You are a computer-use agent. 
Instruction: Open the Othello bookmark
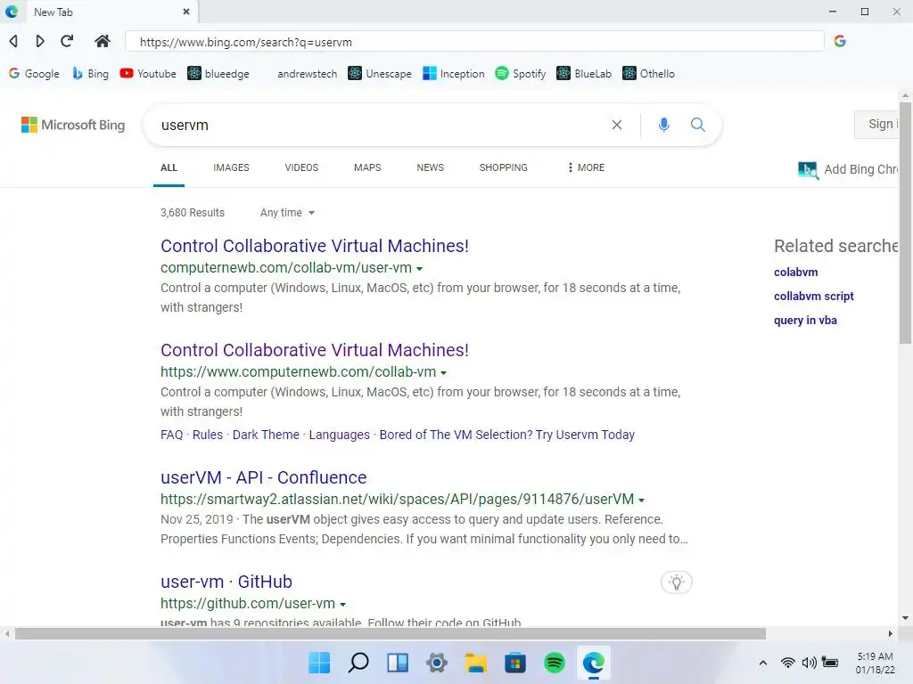[649, 73]
